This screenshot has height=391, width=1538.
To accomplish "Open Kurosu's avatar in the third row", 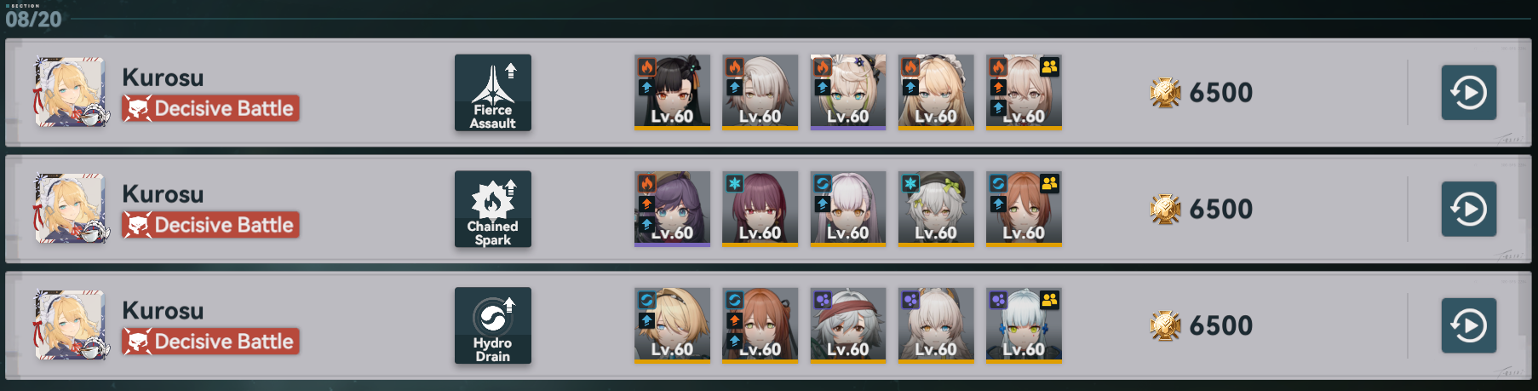I will click(71, 326).
